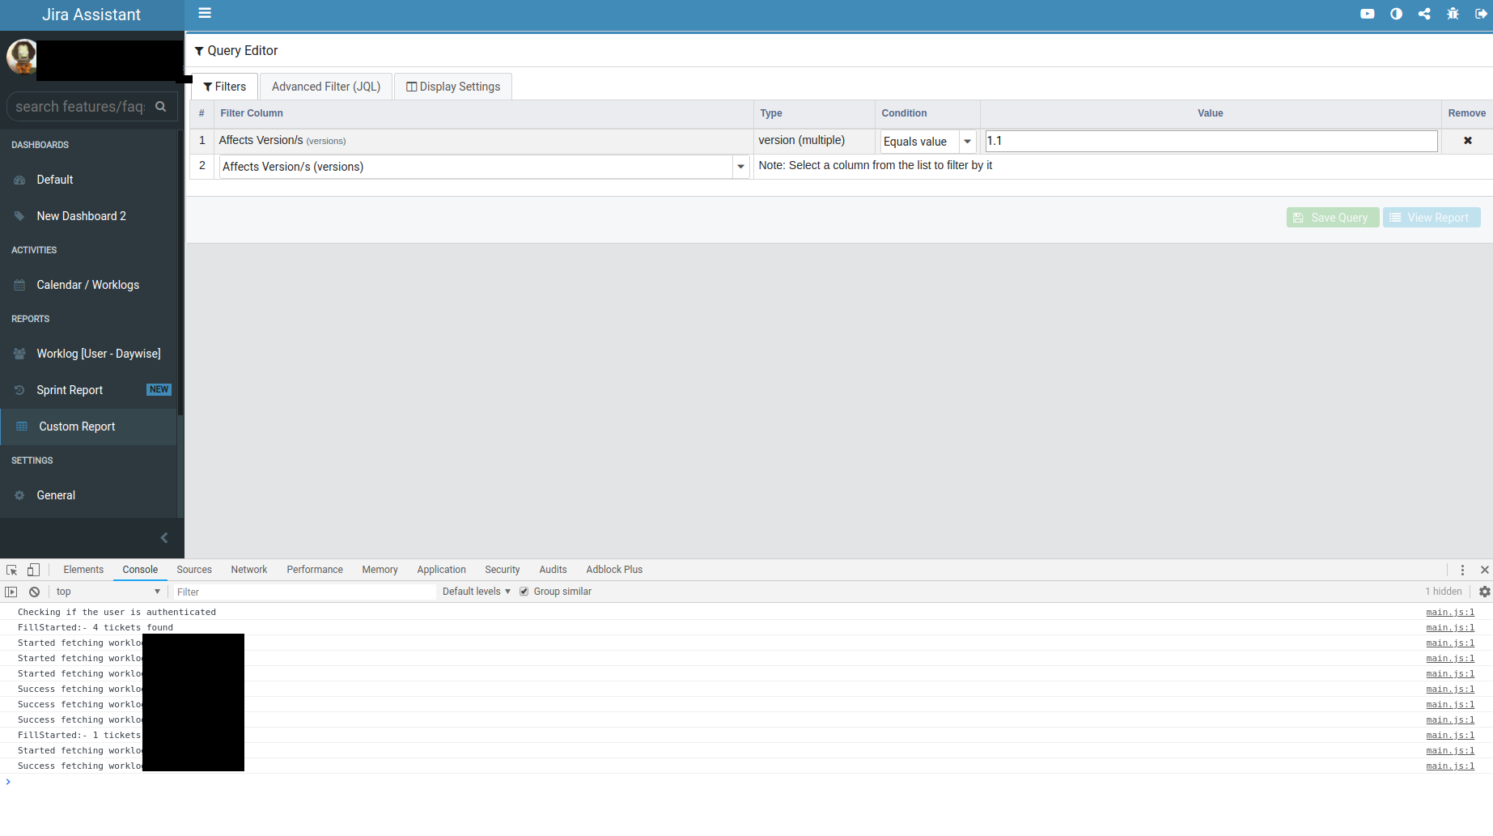
Task: Click the search magnifier icon in sidebar
Action: coord(161,106)
